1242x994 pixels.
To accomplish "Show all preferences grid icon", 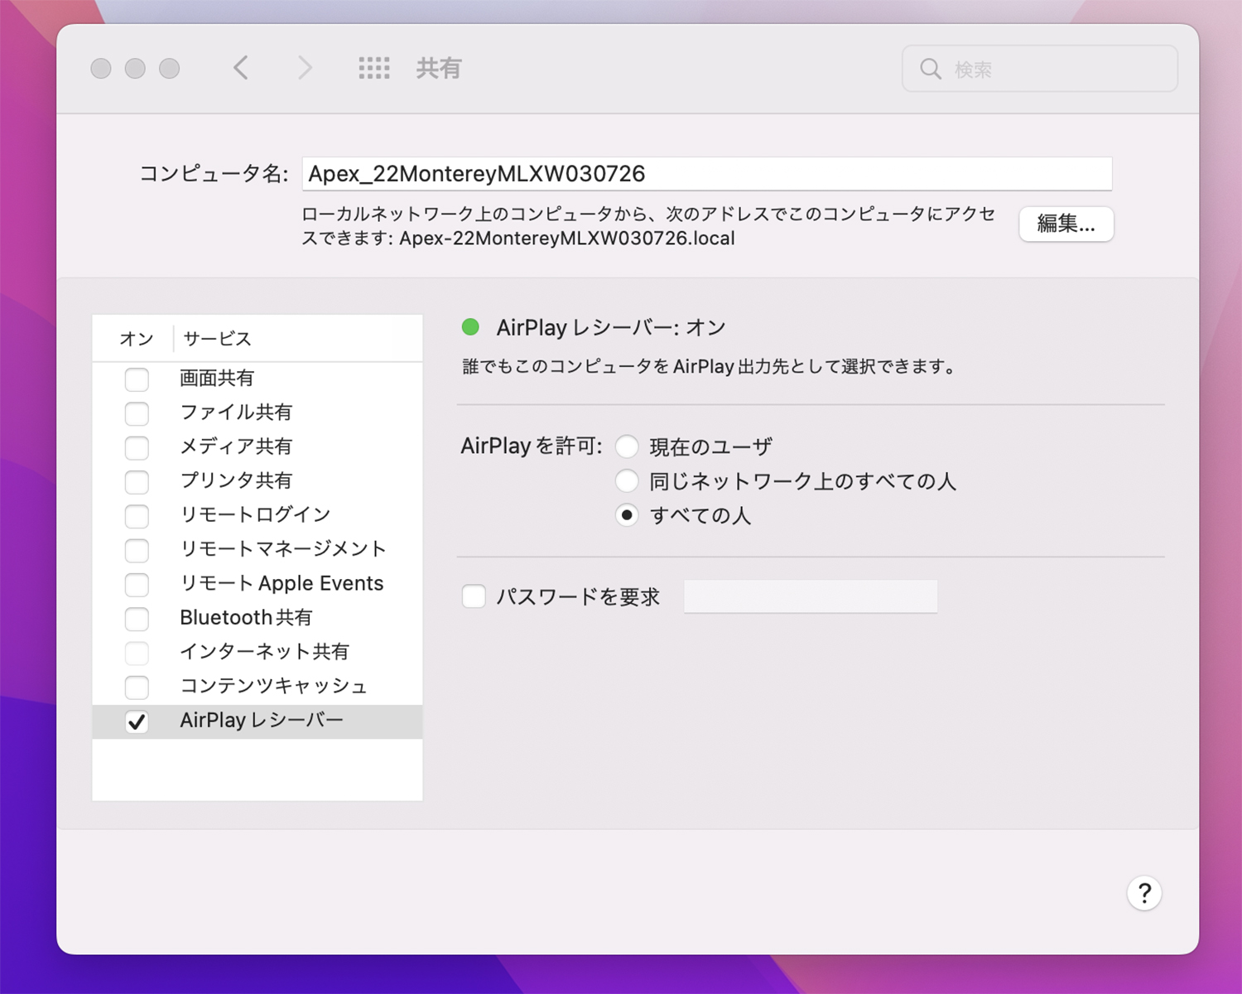I will coord(374,68).
